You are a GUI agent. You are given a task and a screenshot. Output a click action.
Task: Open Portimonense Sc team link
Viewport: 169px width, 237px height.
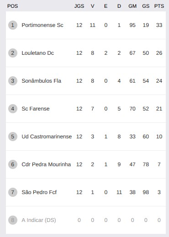click(42, 25)
